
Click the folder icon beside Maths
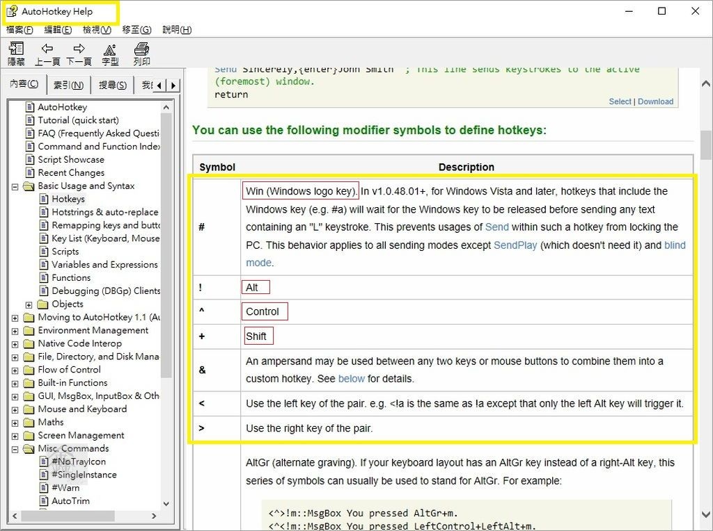tap(29, 423)
